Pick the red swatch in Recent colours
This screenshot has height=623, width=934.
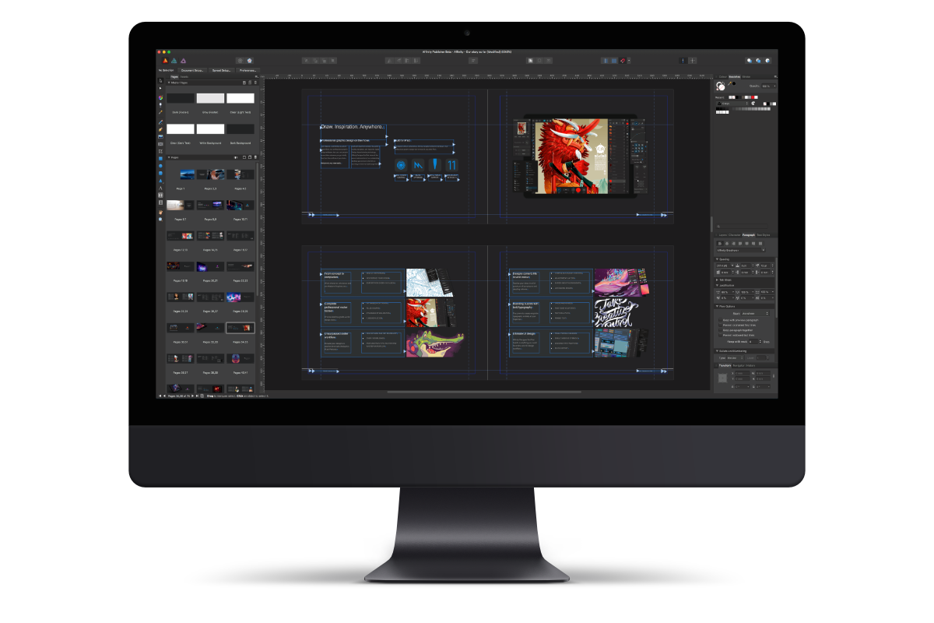click(753, 97)
